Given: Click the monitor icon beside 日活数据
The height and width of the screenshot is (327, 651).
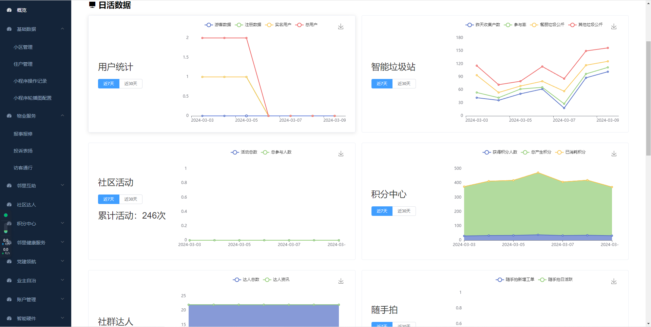Looking at the screenshot, I should point(92,5).
